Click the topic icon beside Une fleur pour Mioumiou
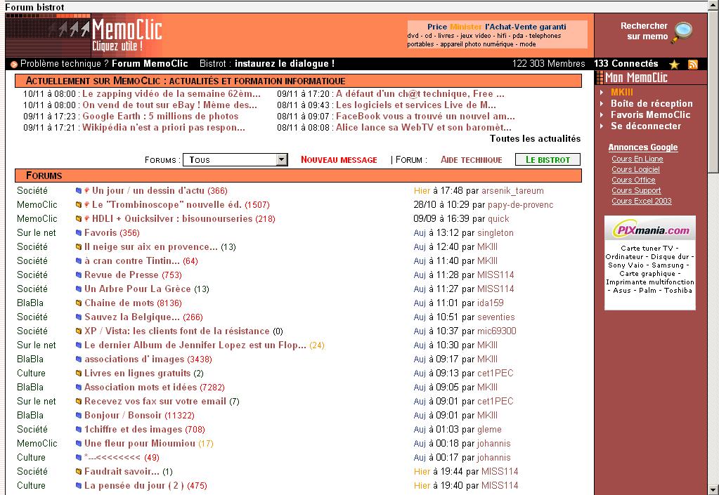The width and height of the screenshot is (719, 495). click(79, 443)
